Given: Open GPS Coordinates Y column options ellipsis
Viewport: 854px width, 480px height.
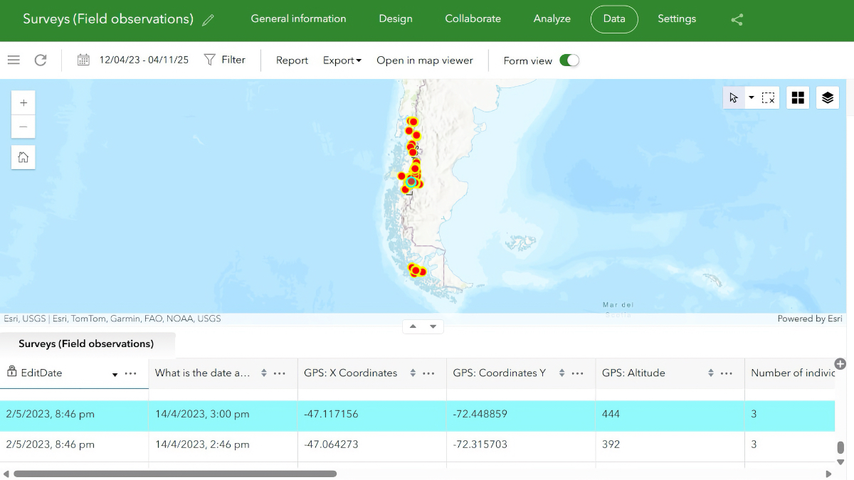Looking at the screenshot, I should (578, 373).
